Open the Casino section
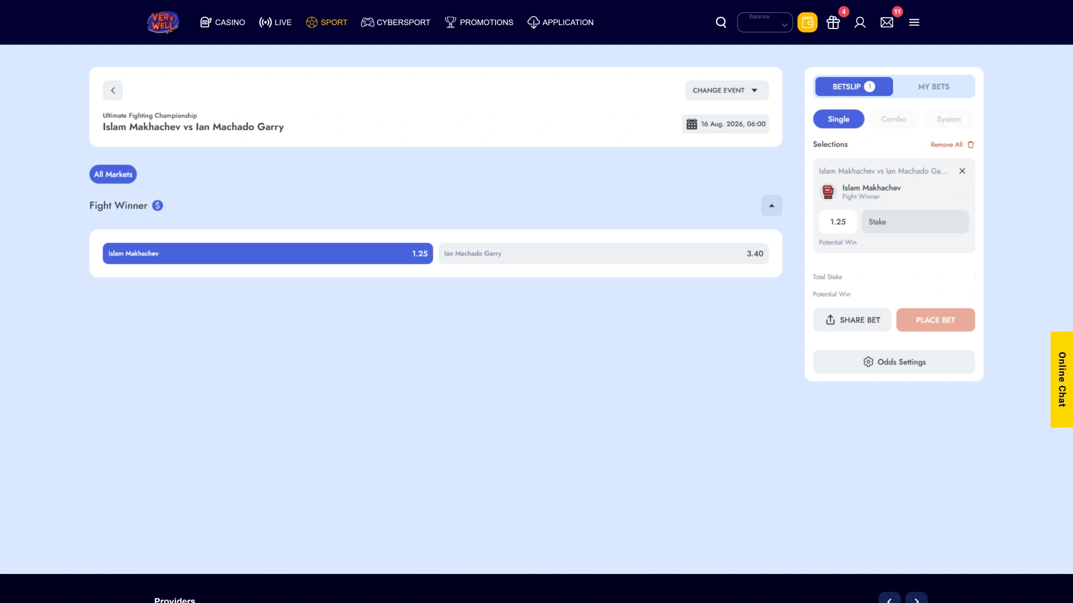 pos(222,22)
